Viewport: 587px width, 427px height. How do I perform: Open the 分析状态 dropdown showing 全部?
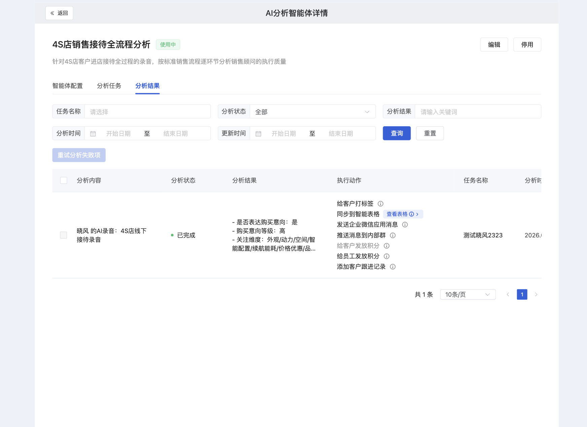click(313, 111)
